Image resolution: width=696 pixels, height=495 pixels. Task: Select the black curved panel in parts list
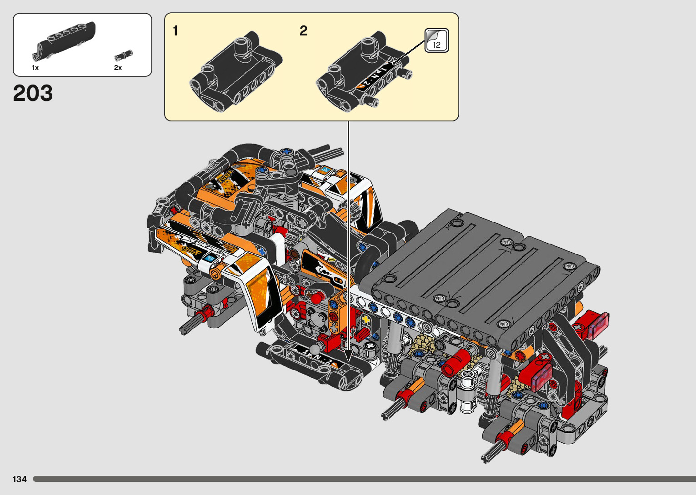click(66, 40)
